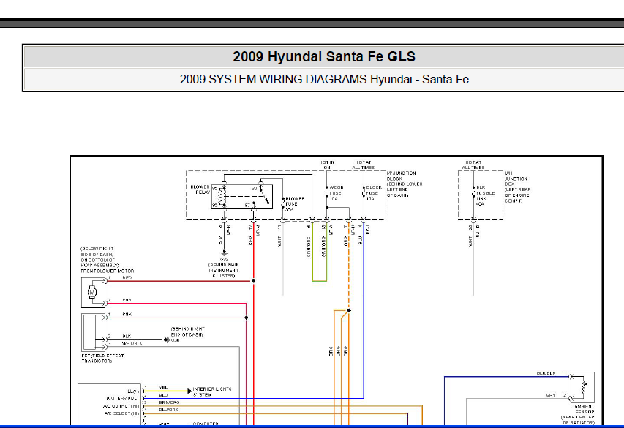The image size is (624, 428).
Task: Click the '(BEHIND RIGHT END OF DASH)' note
Action: (187, 331)
